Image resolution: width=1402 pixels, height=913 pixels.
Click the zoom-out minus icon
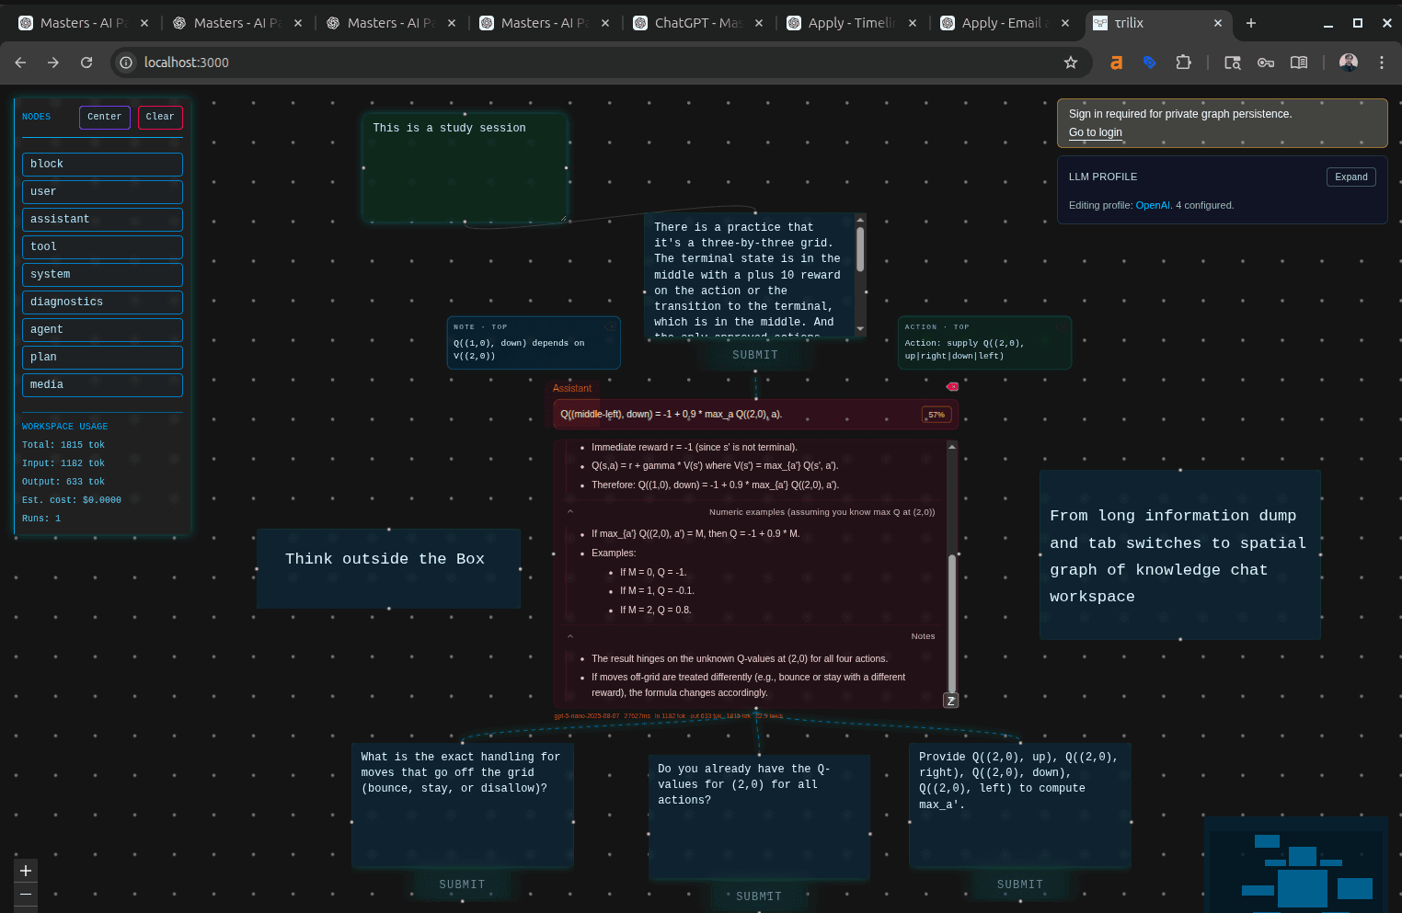25,893
